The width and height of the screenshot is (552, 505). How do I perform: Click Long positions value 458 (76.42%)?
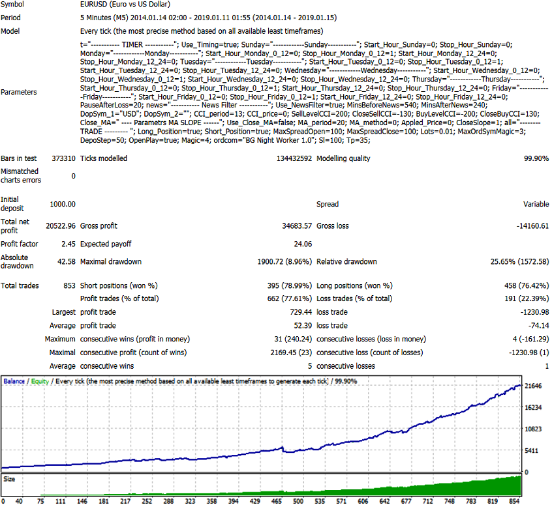tap(527, 285)
